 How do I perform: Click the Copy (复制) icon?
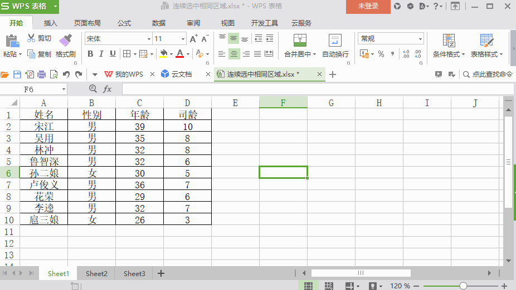(x=31, y=54)
